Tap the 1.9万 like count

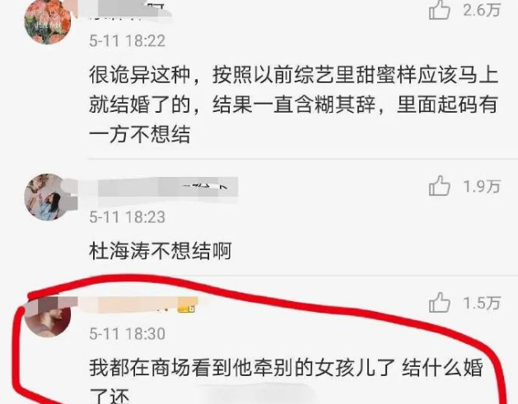(x=482, y=187)
